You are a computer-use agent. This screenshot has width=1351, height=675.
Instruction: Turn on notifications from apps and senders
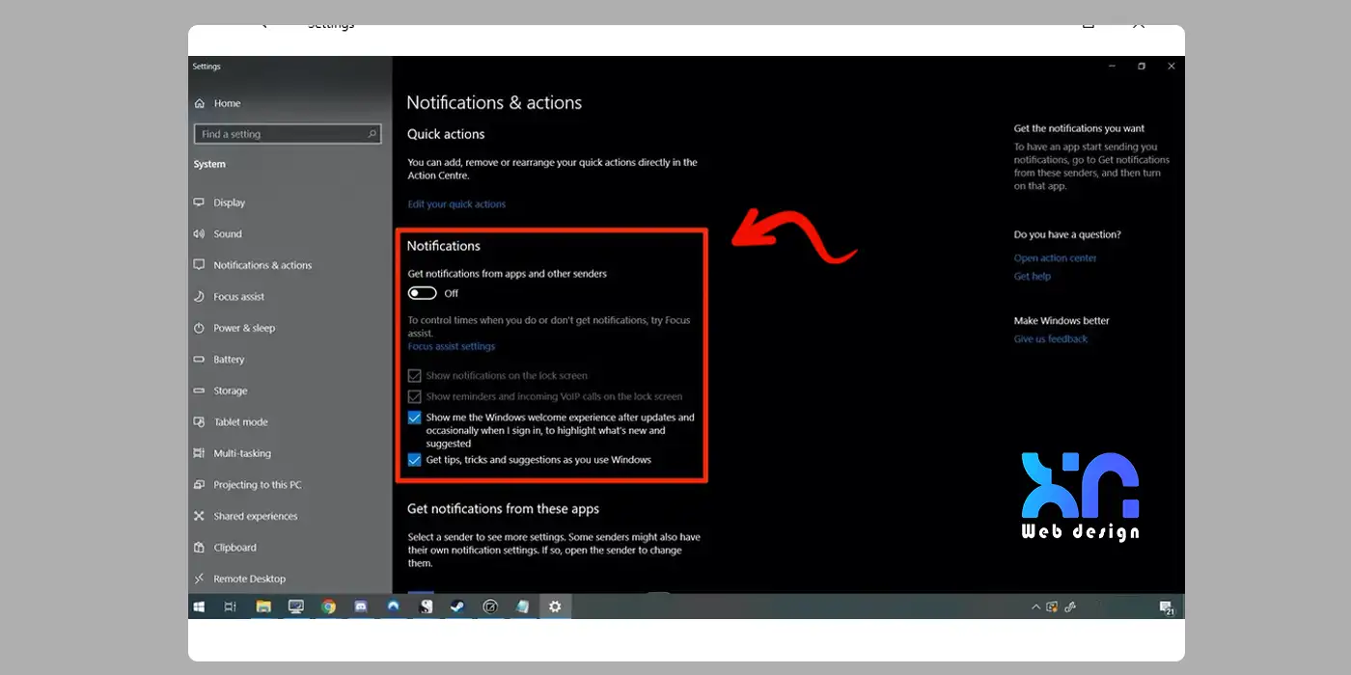coord(423,293)
